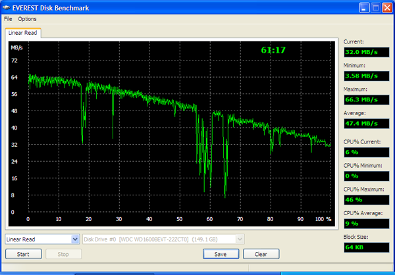Click the Current 32.0 MB/s value
Viewport: 395px width, 275px height.
[x=367, y=52]
